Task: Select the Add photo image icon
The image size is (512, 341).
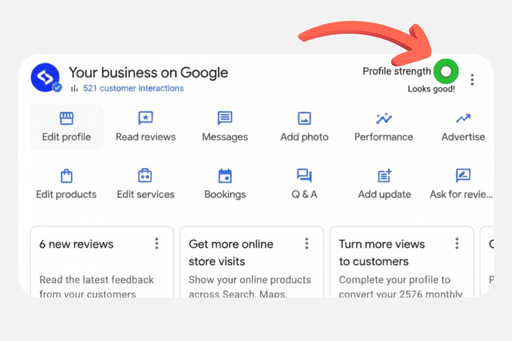Action: (x=304, y=118)
